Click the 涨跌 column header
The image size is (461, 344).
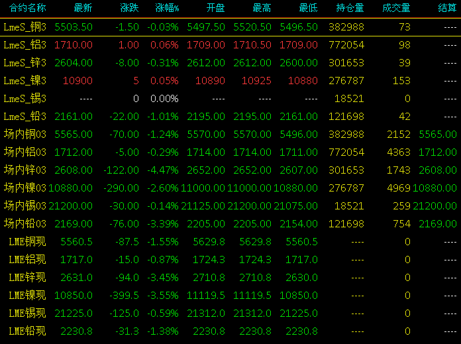pyautogui.click(x=129, y=8)
